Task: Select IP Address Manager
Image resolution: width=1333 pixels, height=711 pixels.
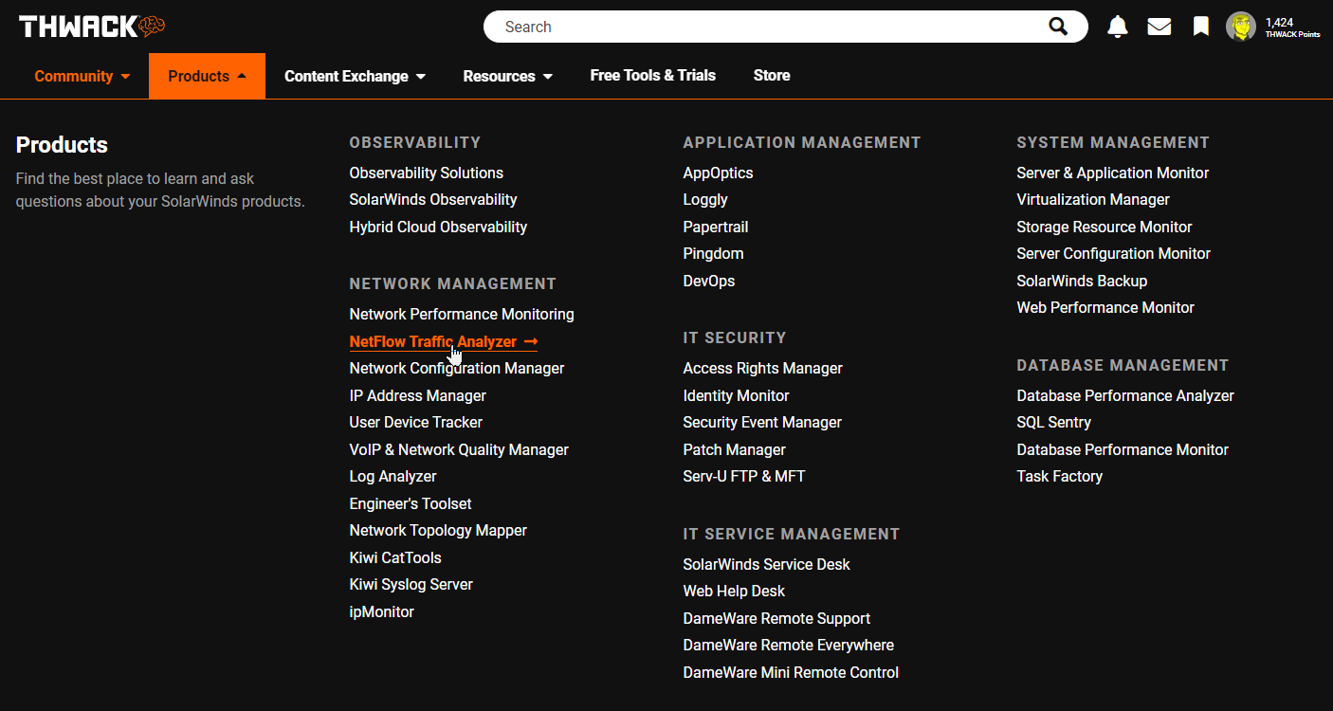Action: pyautogui.click(x=417, y=395)
